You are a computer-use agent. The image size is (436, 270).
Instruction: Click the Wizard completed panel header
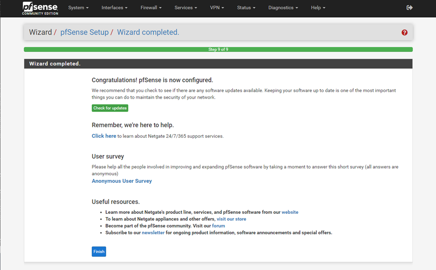point(218,64)
